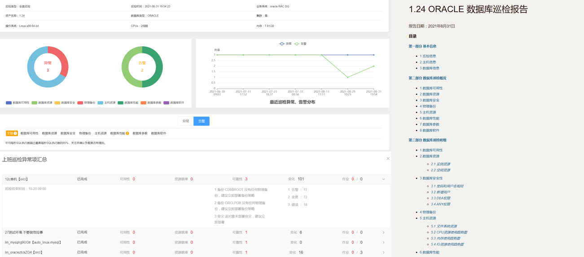Open 第一部分 基本信息 contents link
Image resolution: width=584 pixels, height=257 pixels.
[422, 46]
